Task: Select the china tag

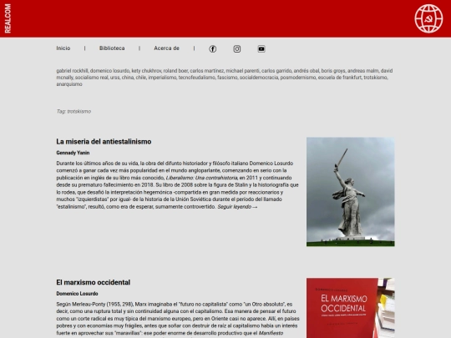Action: point(128,78)
